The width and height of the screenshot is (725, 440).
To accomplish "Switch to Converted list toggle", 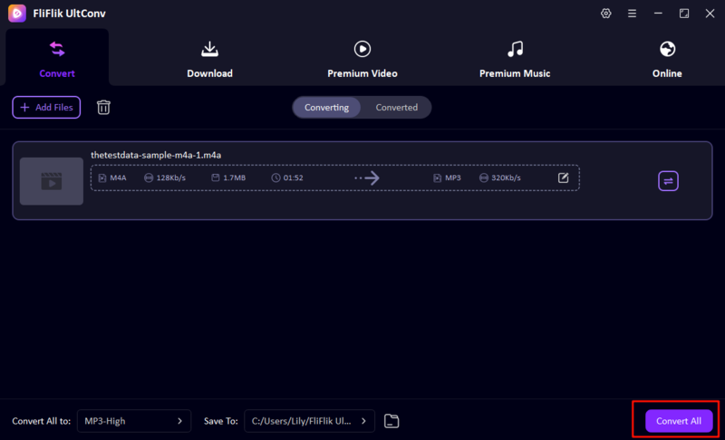I will pos(397,108).
